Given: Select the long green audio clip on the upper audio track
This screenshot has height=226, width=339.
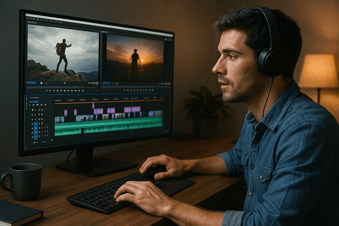Looking at the screenshot, I should [x=108, y=123].
